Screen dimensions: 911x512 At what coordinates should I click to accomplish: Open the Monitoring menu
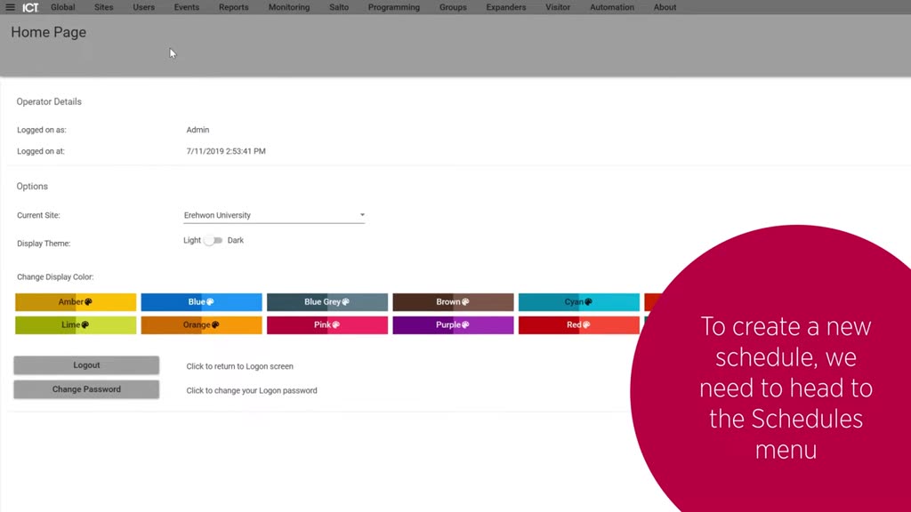click(x=289, y=7)
